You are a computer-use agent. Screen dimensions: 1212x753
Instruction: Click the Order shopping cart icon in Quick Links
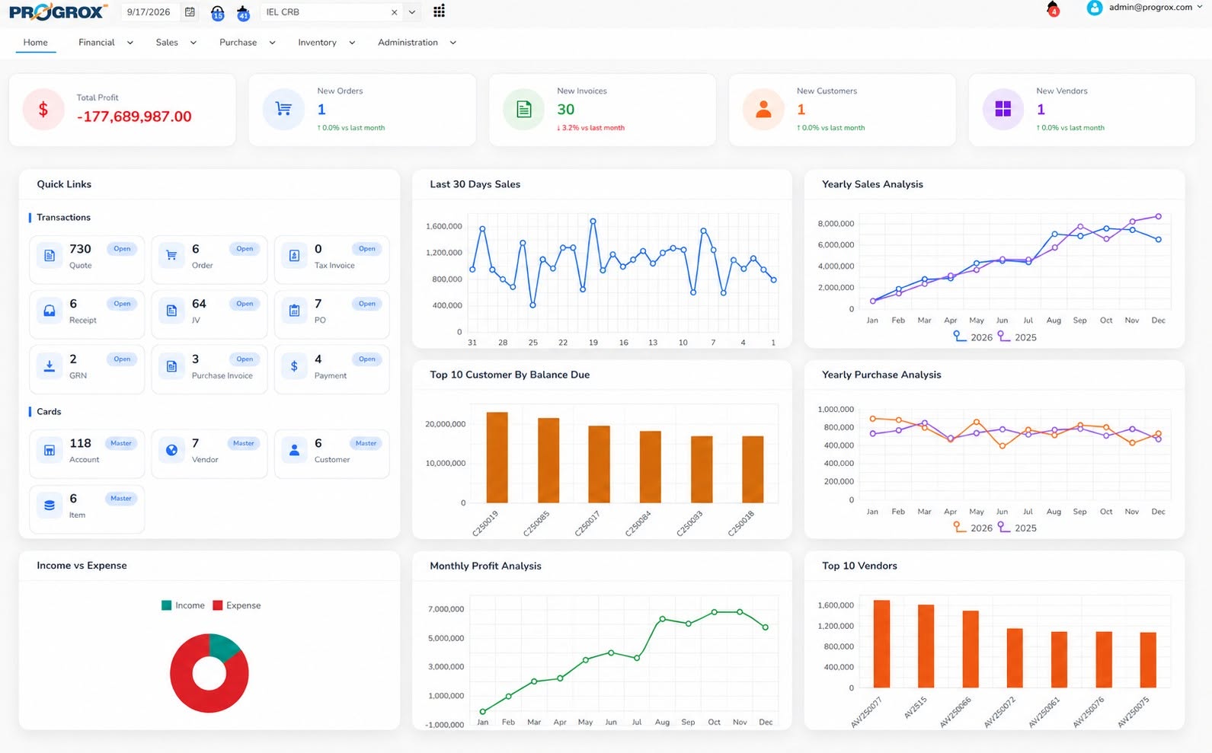point(171,256)
